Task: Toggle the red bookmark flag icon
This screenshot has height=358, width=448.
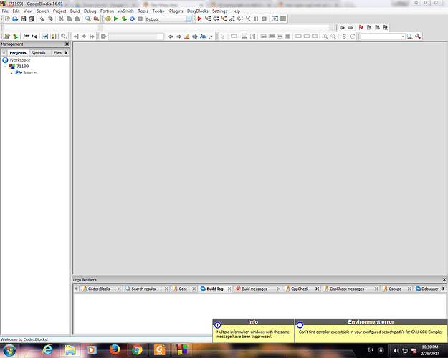Action: pos(361,27)
